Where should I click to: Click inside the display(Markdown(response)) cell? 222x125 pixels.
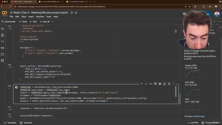96,116
